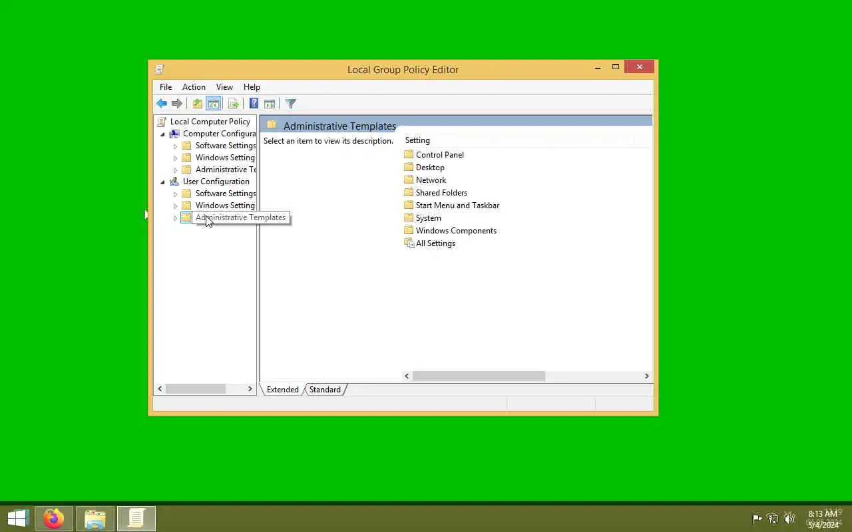Open Firefox from the taskbar
This screenshot has height=532, width=852.
pyautogui.click(x=54, y=519)
